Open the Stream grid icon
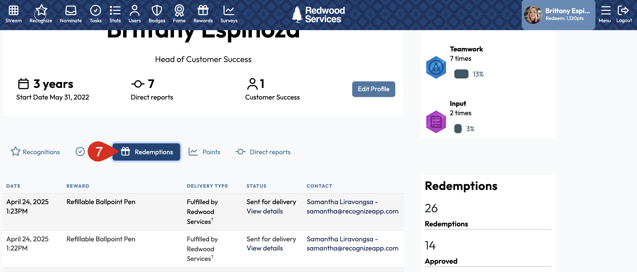637x272 pixels. 13,11
